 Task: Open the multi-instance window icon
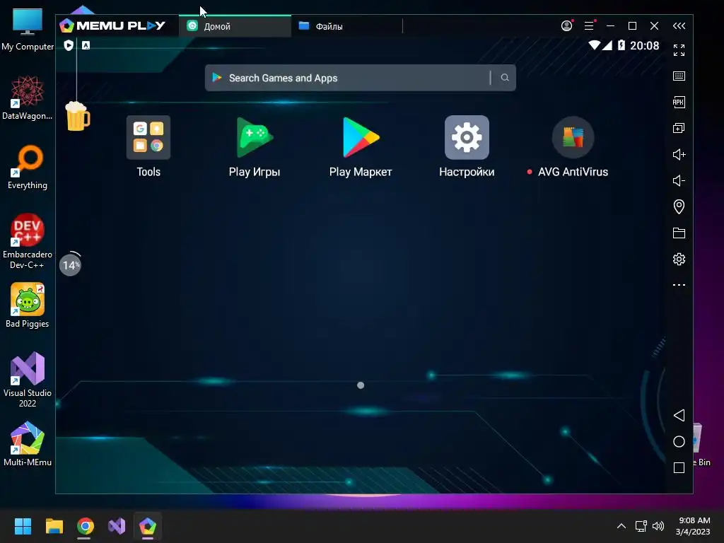point(679,129)
